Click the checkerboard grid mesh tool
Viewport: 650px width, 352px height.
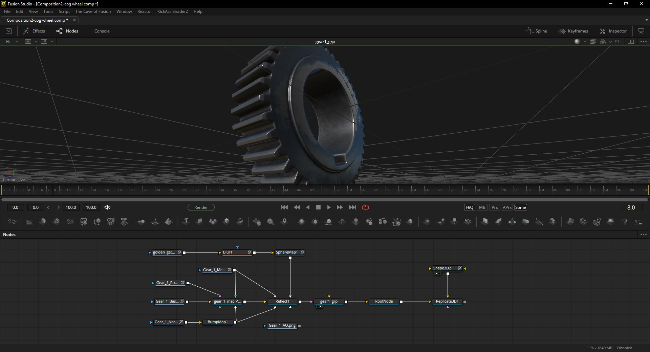(x=124, y=221)
